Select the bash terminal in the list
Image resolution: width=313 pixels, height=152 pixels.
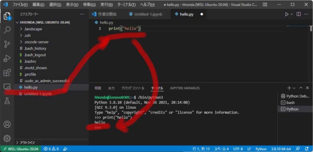click(290, 103)
